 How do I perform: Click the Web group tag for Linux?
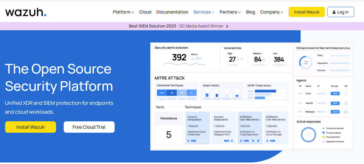[335, 93]
